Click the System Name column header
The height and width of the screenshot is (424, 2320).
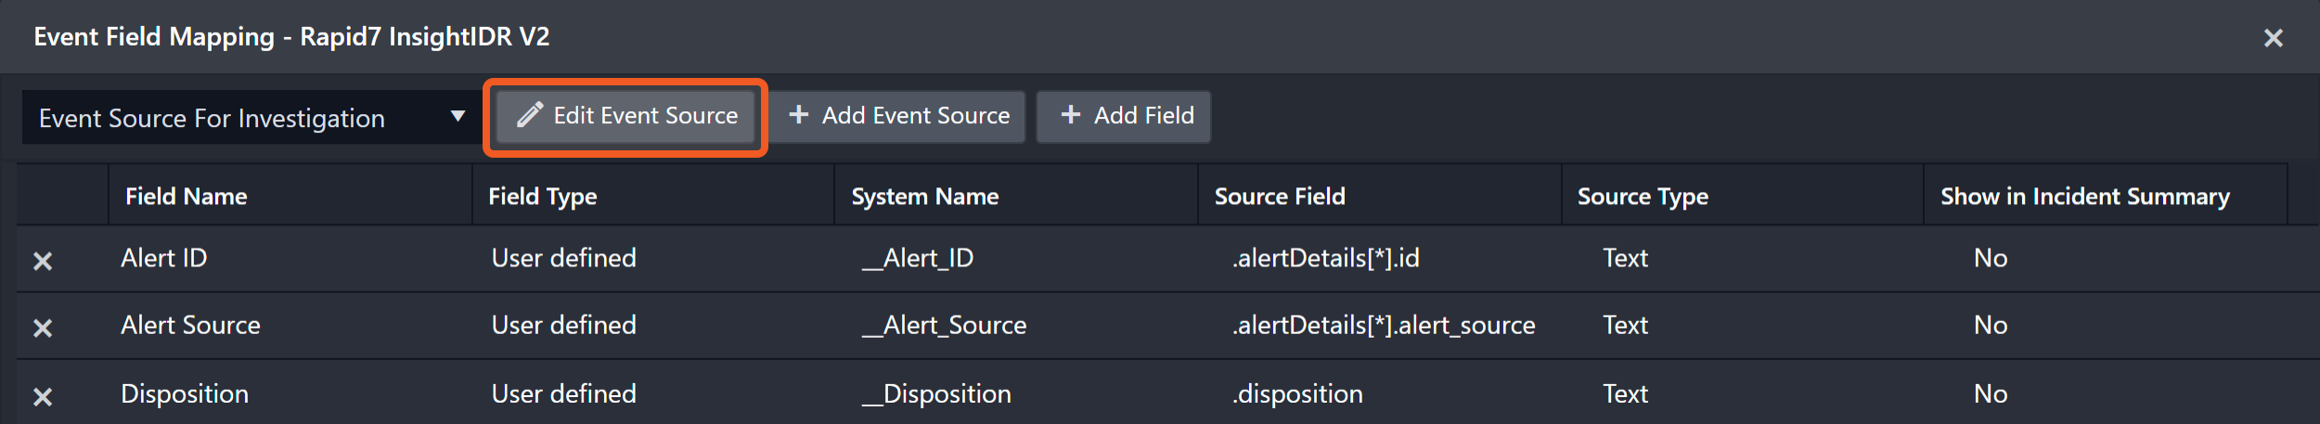(925, 197)
